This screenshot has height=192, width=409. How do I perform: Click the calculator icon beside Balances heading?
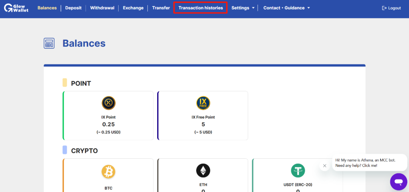coord(49,43)
